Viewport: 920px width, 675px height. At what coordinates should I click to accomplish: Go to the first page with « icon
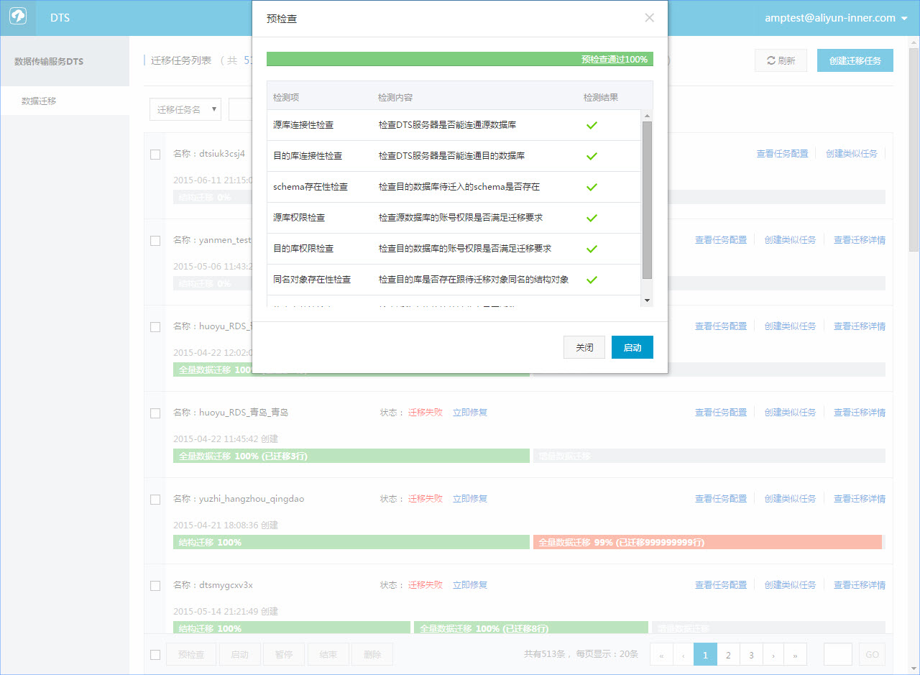tap(661, 655)
